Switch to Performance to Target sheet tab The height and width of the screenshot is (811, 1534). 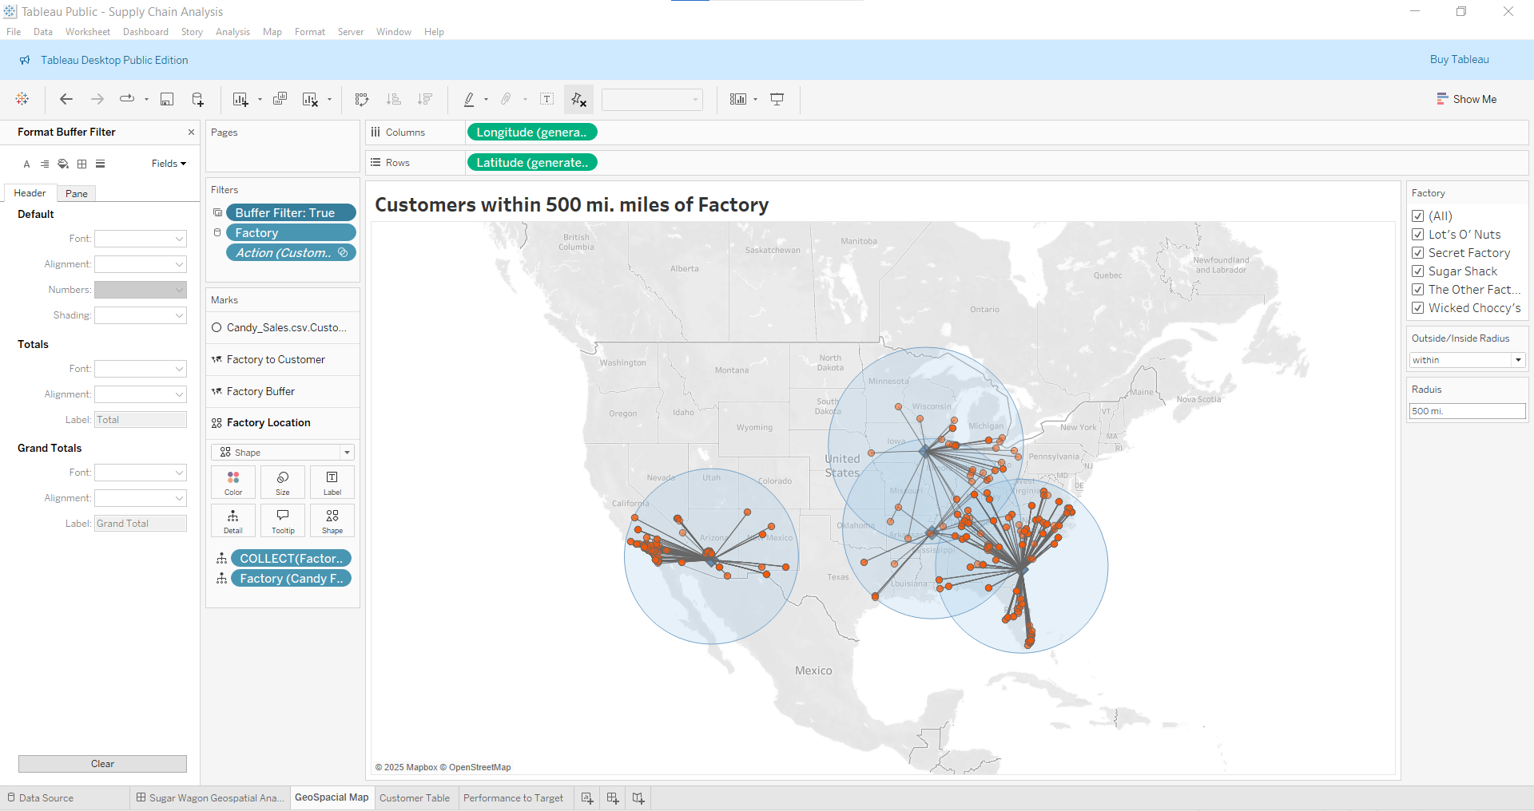click(514, 798)
